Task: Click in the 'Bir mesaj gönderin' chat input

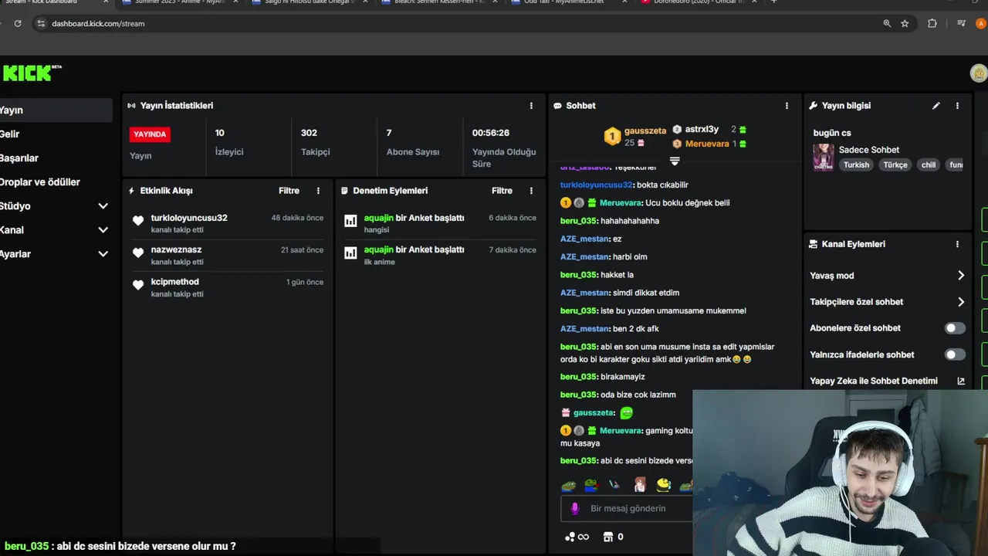Action: pos(628,508)
